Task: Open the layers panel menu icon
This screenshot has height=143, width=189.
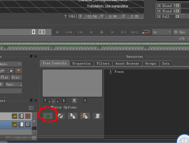Action: pos(31,108)
